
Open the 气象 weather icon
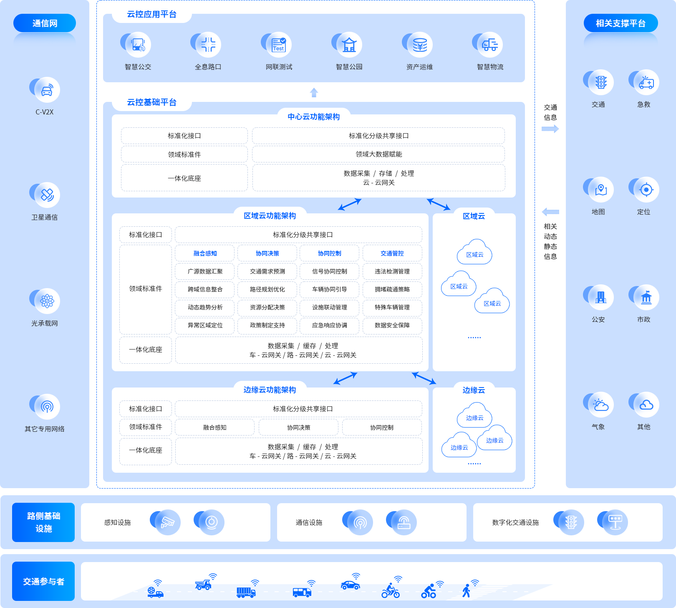pos(600,405)
